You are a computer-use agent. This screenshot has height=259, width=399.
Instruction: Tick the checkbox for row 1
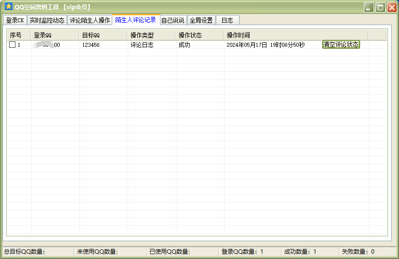12,45
